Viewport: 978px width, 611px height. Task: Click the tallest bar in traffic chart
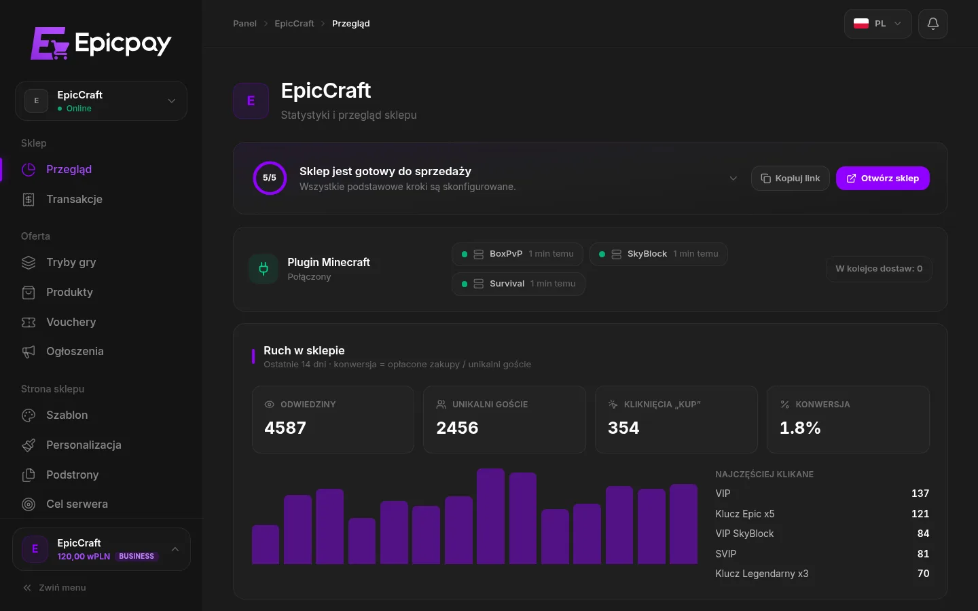click(490, 516)
